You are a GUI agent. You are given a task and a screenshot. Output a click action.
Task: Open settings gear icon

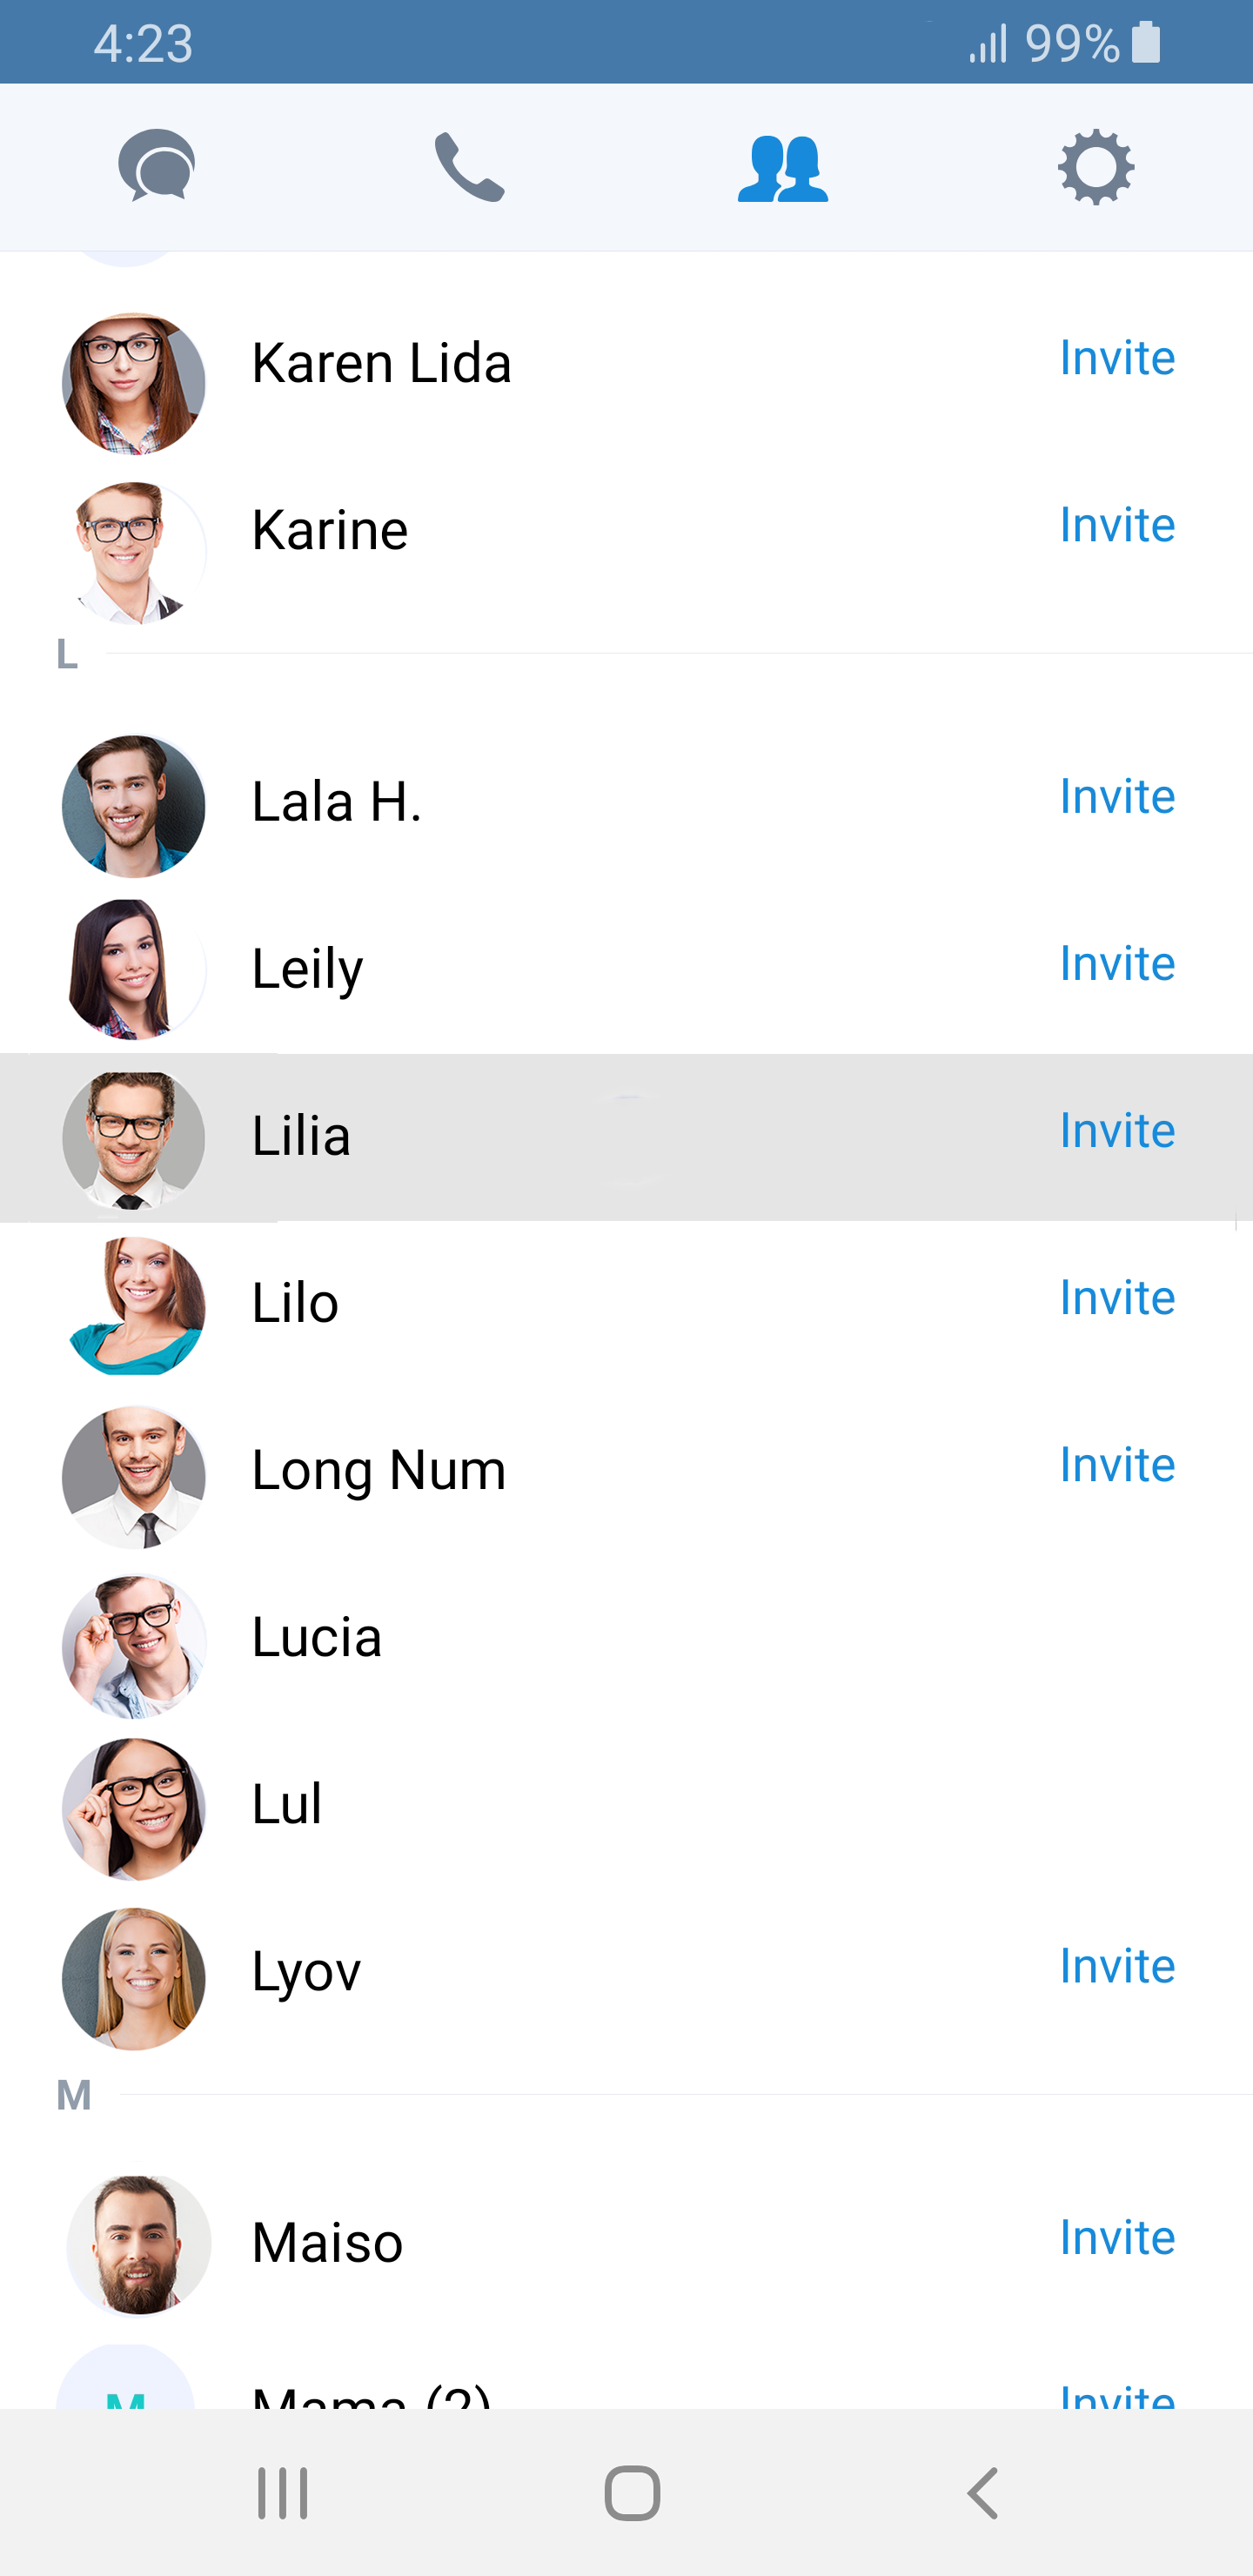click(1096, 166)
